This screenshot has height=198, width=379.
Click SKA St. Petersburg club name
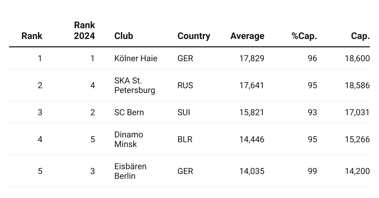tap(134, 85)
